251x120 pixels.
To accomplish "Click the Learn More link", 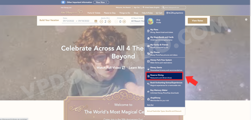I will pyautogui.click(x=137, y=68).
